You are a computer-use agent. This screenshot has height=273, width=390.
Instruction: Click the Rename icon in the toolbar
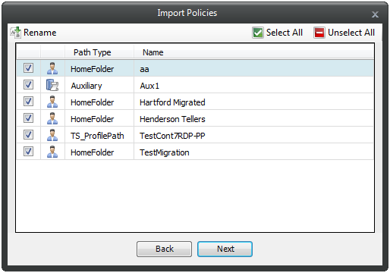point(15,33)
